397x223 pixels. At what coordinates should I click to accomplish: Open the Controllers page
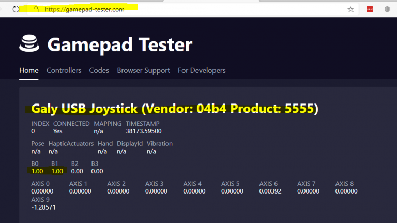[x=64, y=70]
